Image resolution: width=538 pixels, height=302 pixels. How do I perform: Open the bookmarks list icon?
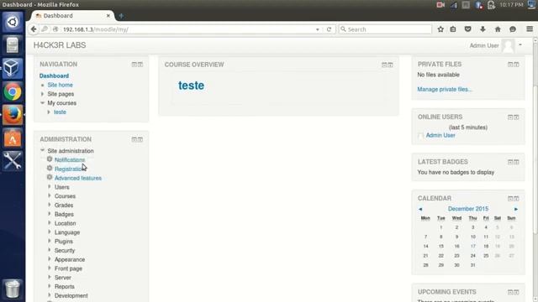[453, 29]
